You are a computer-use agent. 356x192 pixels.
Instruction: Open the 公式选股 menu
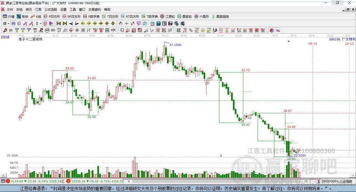tap(51, 9)
